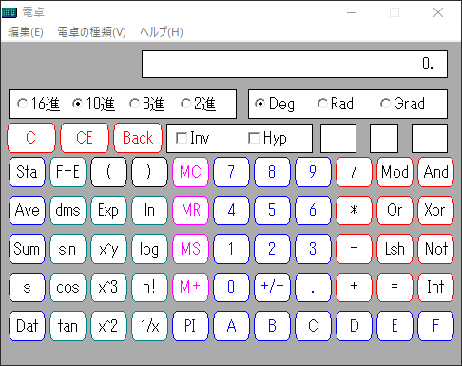This screenshot has height=366, width=462.
Task: Enable the Inv checkbox
Action: click(x=193, y=138)
